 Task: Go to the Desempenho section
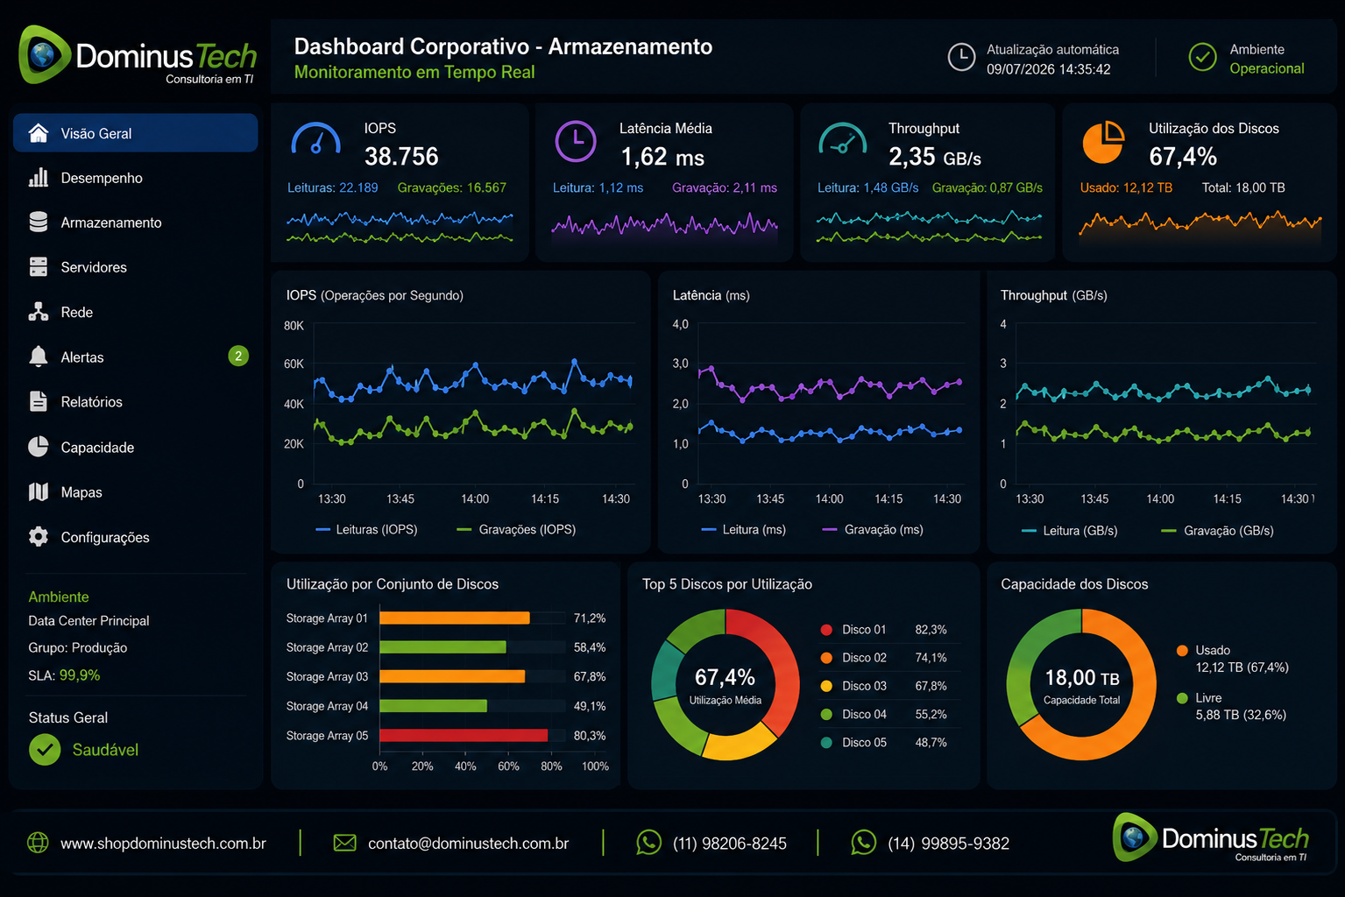(136, 178)
